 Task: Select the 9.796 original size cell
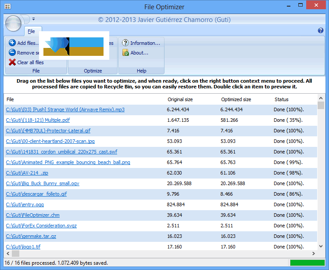pyautogui.click(x=173, y=194)
